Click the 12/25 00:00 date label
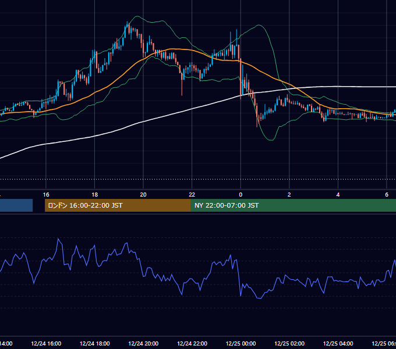396x349 pixels. click(241, 343)
